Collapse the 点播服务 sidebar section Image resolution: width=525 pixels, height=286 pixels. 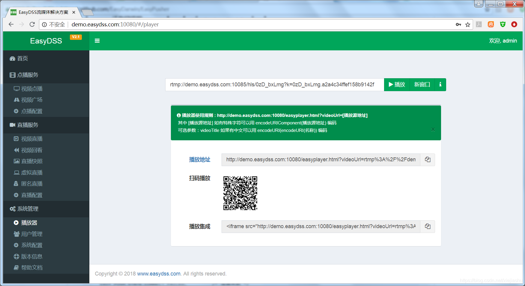tap(46, 75)
